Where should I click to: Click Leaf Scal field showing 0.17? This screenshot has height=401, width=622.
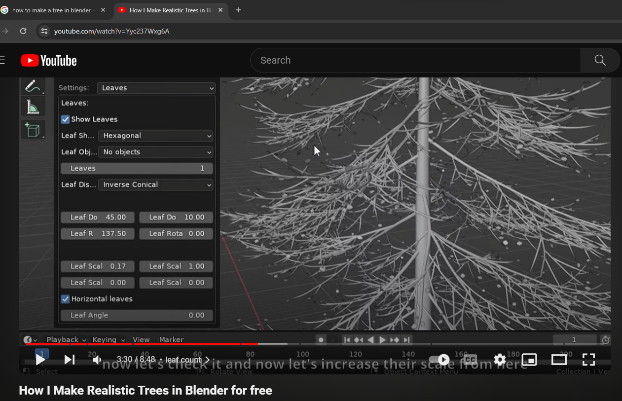click(98, 266)
